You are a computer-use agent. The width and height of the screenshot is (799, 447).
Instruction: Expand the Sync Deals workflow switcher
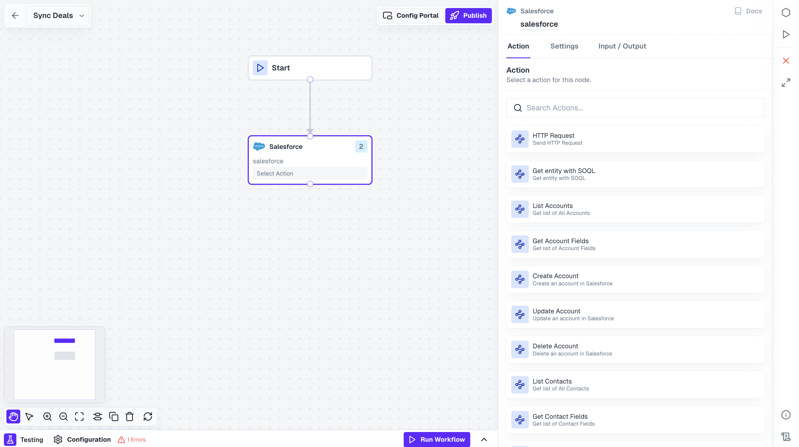point(81,15)
